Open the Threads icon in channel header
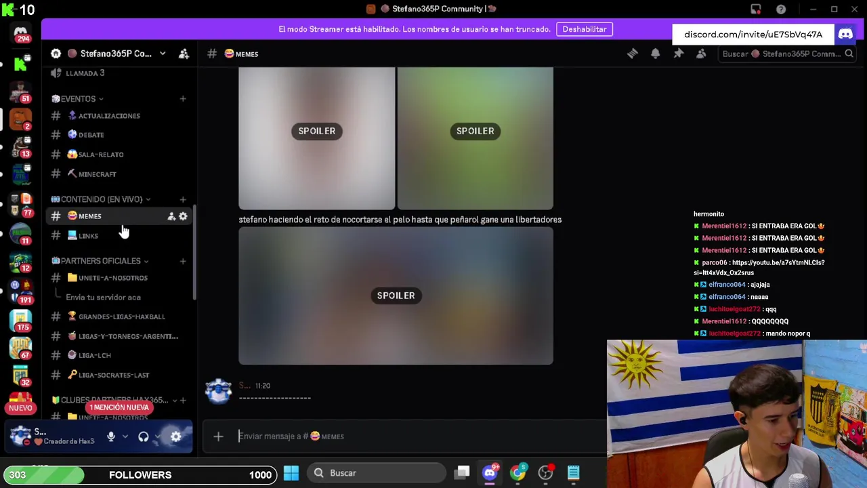This screenshot has width=867, height=488. 632,54
